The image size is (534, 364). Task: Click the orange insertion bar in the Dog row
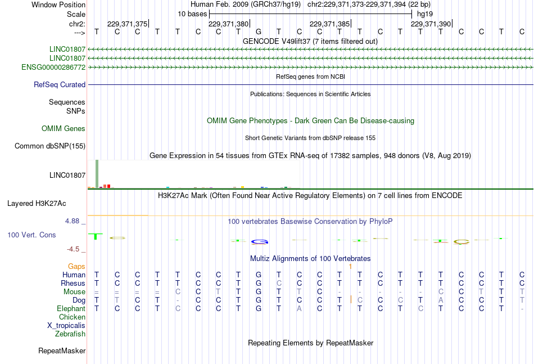tap(351, 300)
